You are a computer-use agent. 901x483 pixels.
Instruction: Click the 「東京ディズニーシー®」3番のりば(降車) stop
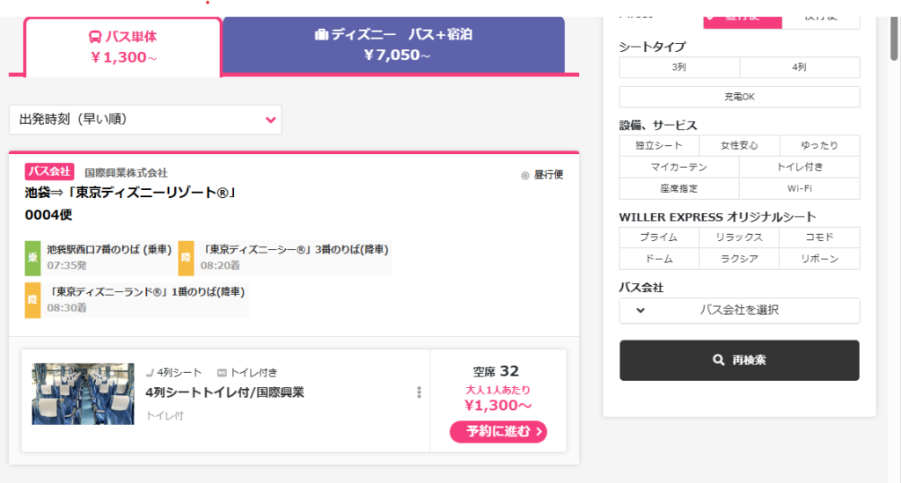pyautogui.click(x=295, y=249)
